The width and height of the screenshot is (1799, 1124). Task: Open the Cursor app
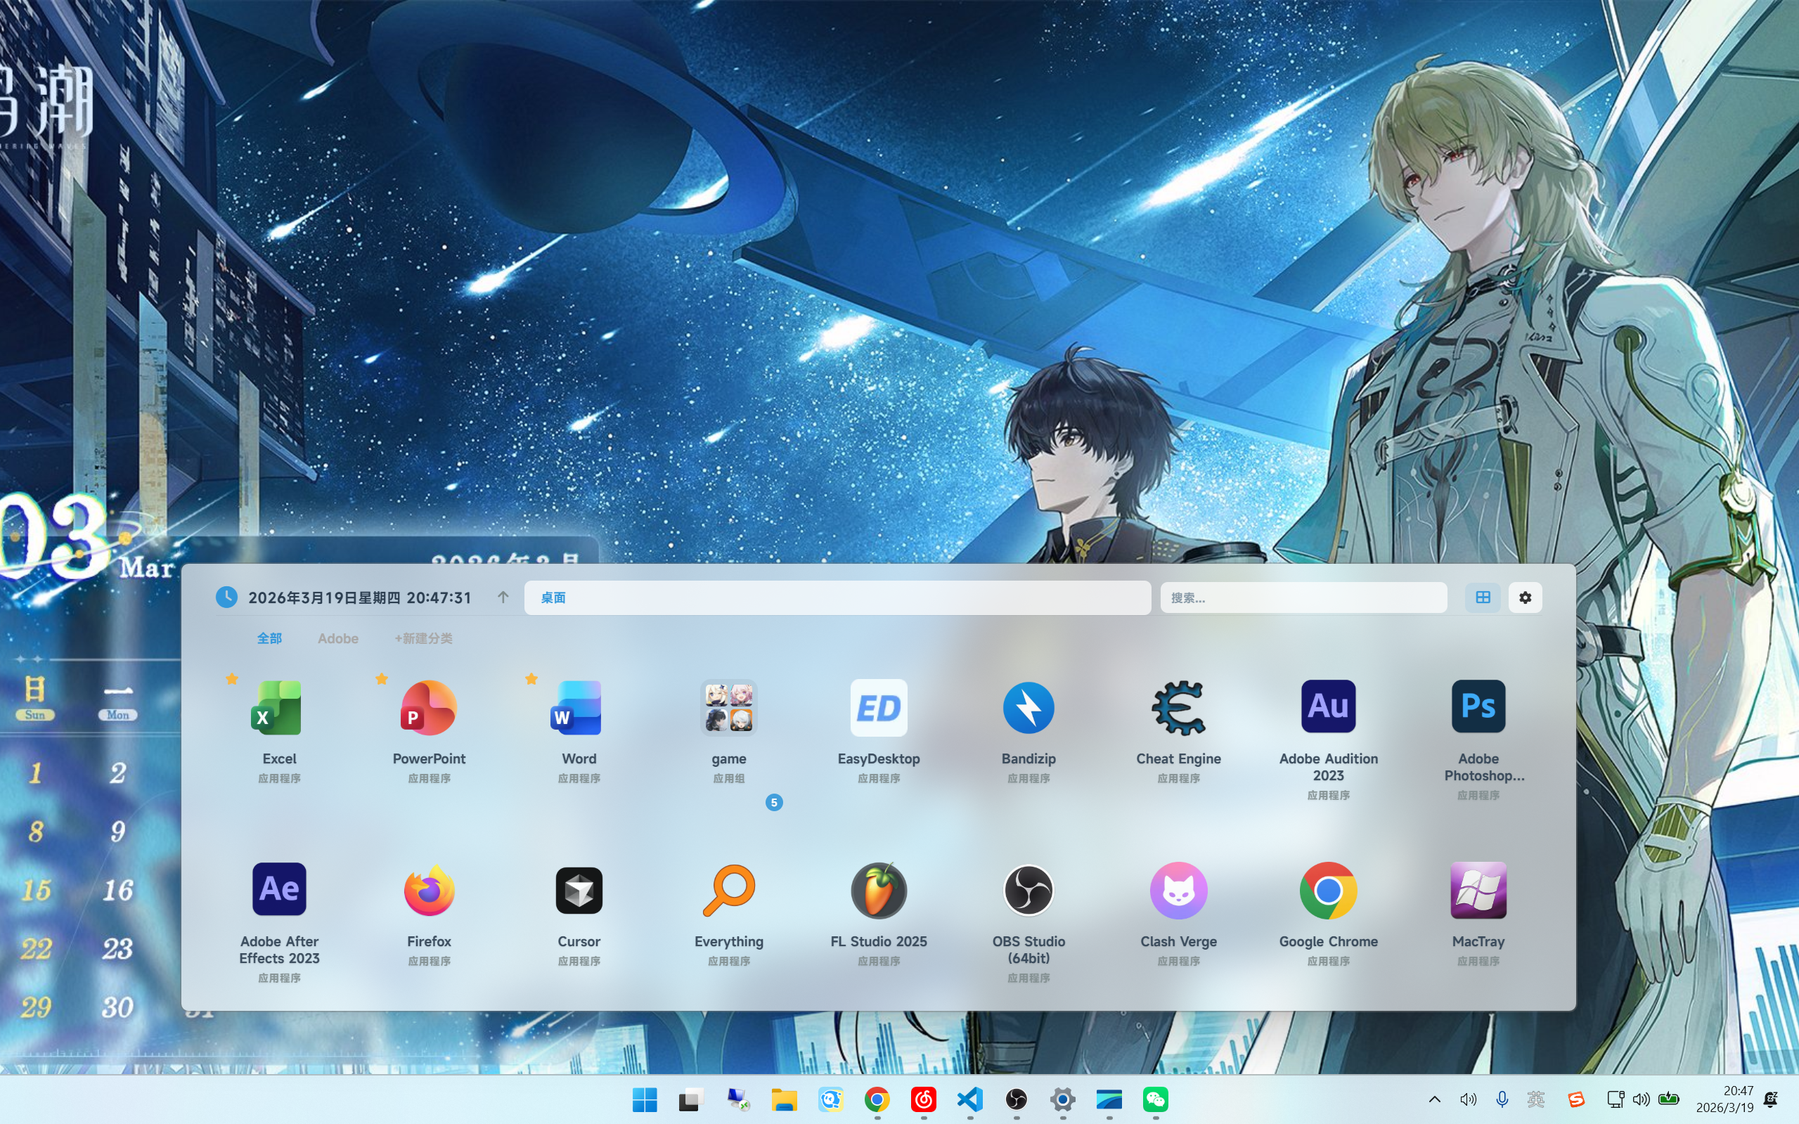[579, 891]
